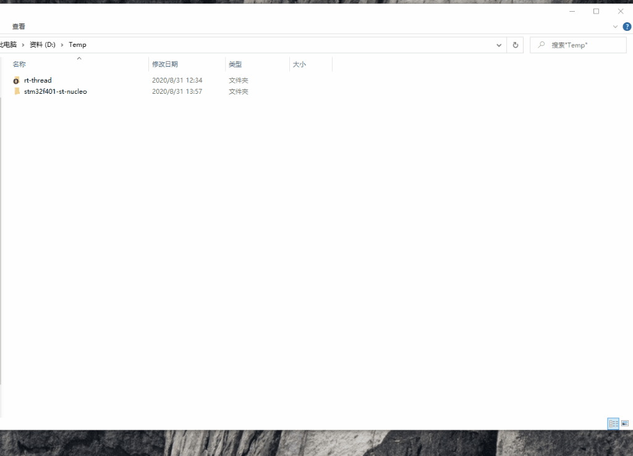Image resolution: width=633 pixels, height=456 pixels.
Task: Go to 此电脑 in the breadcrumb
Action: 9,44
